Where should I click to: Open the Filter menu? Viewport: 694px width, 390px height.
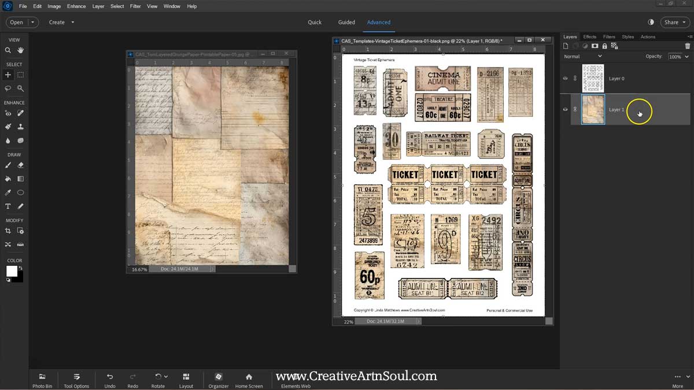coord(135,6)
